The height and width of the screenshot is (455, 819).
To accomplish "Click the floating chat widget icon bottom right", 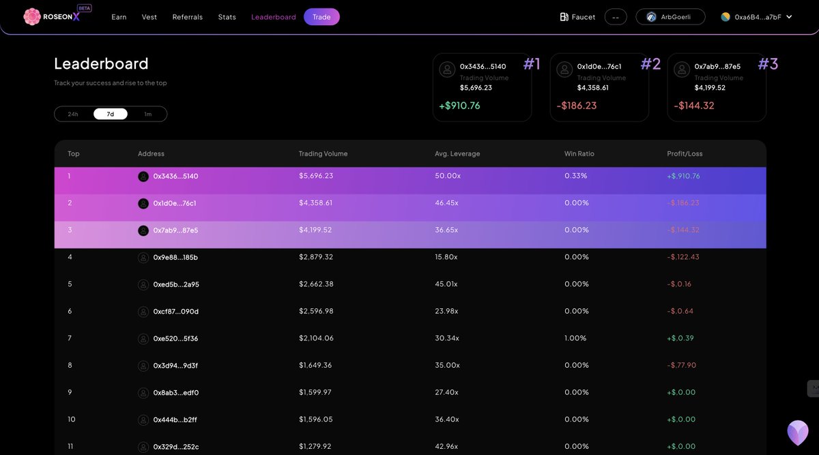I will pyautogui.click(x=797, y=432).
